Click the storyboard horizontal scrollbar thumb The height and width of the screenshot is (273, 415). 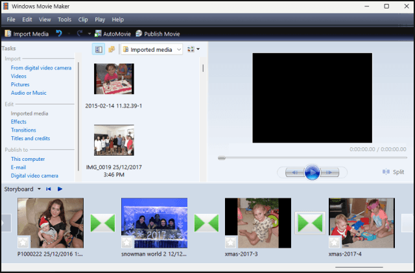point(359,267)
